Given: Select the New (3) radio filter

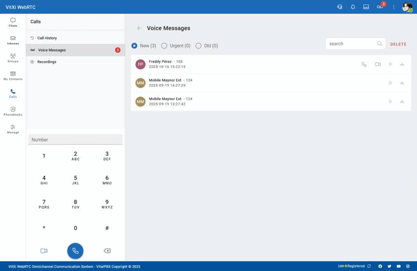Looking at the screenshot, I should pyautogui.click(x=134, y=46).
